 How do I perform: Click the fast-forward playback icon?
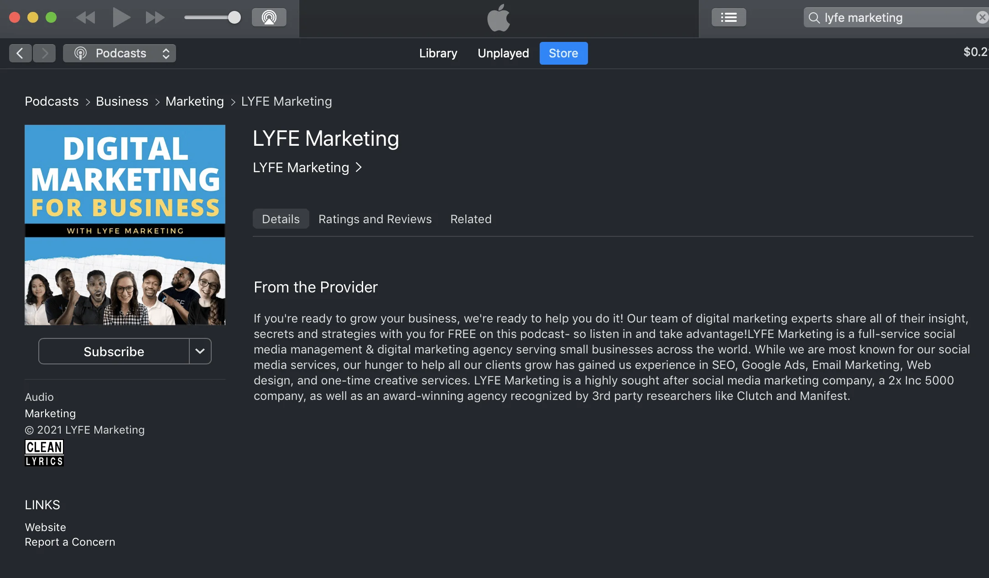coord(155,17)
